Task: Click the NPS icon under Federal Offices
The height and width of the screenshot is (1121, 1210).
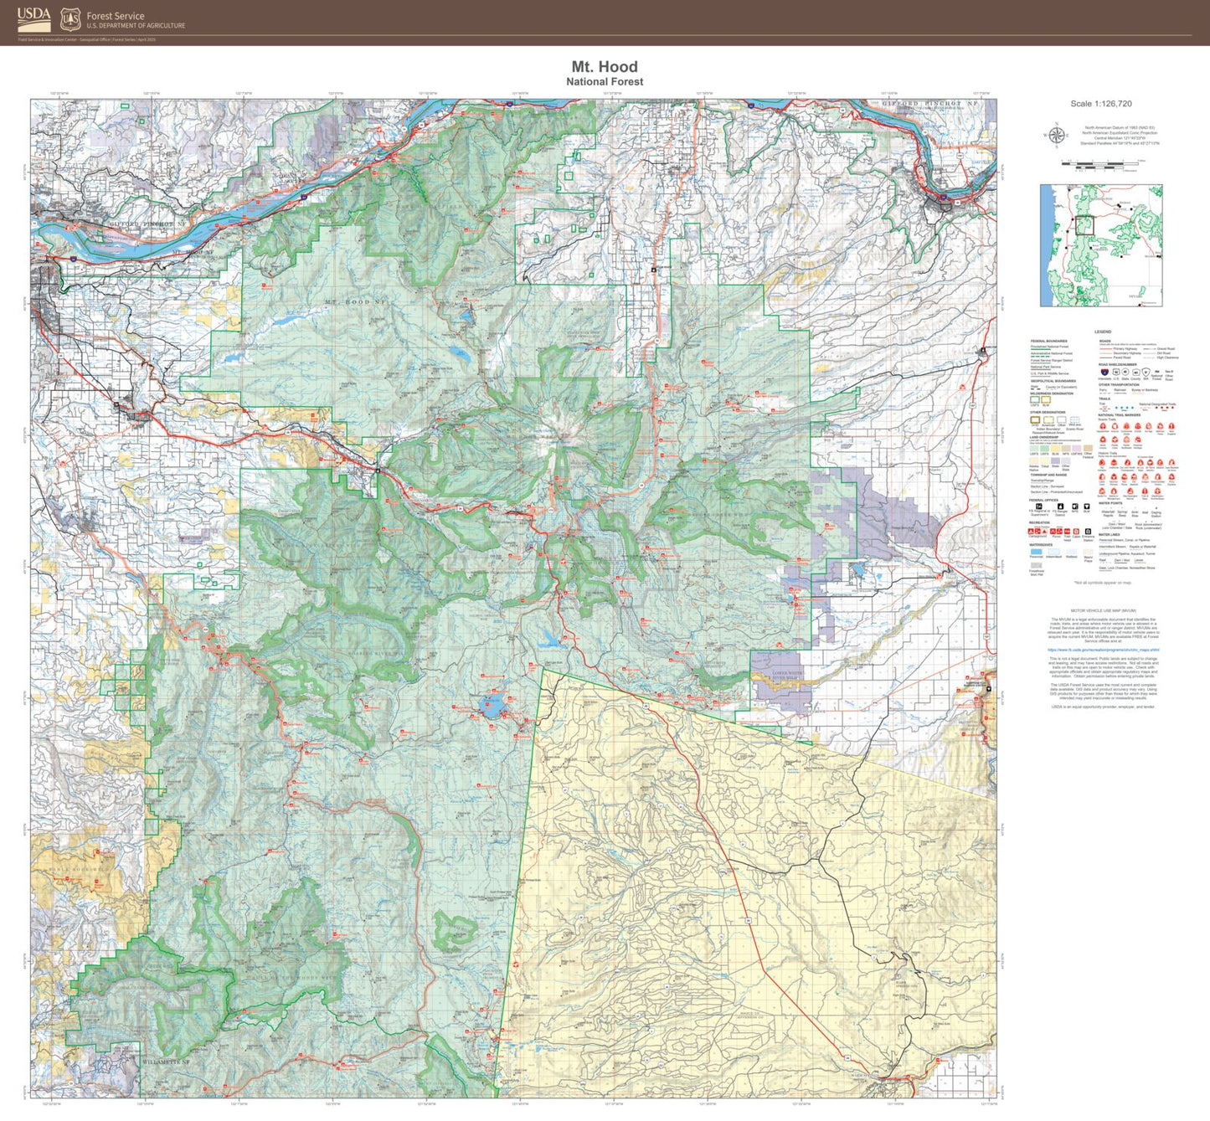Action: (x=1075, y=507)
